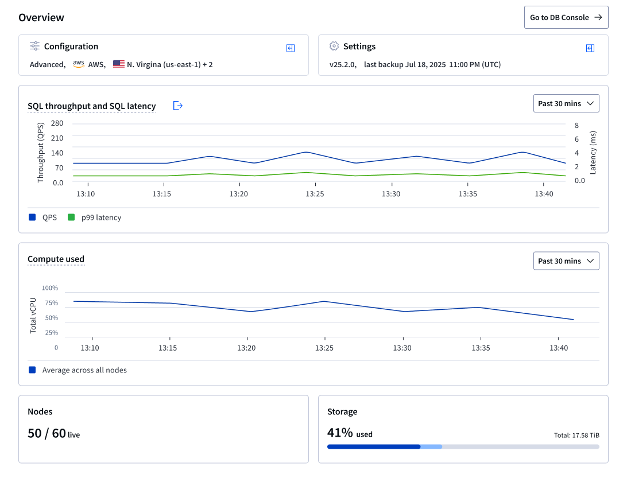Screen dimensions: 627x482
Task: Click the Configuration sliders icon
Action: (x=35, y=46)
